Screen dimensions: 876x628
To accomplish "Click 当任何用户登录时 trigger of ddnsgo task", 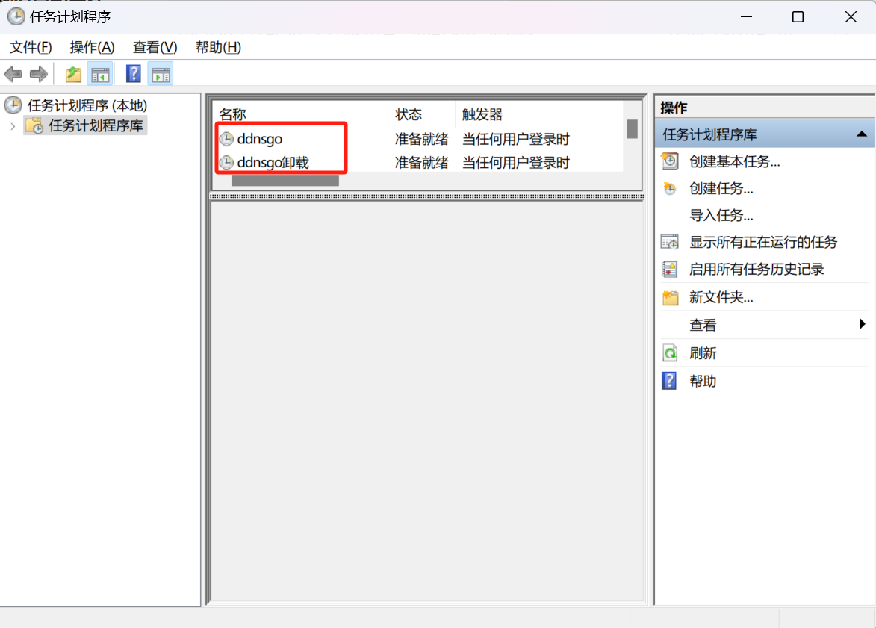I will [515, 139].
